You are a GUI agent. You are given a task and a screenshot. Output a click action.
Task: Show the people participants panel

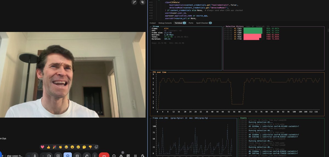tap(121, 156)
